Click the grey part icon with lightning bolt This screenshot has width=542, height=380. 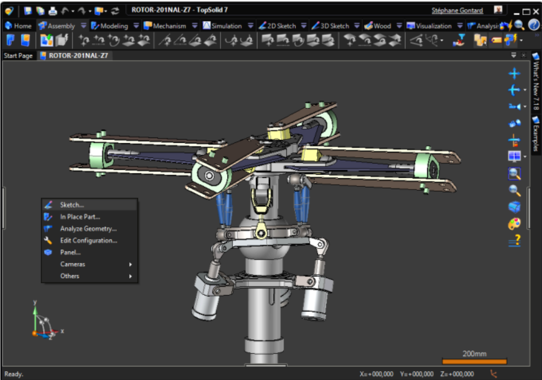(x=63, y=41)
